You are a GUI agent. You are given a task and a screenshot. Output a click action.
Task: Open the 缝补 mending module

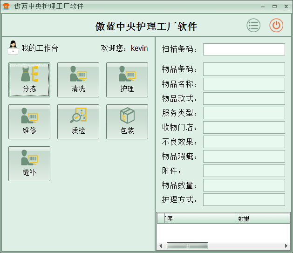point(29,164)
